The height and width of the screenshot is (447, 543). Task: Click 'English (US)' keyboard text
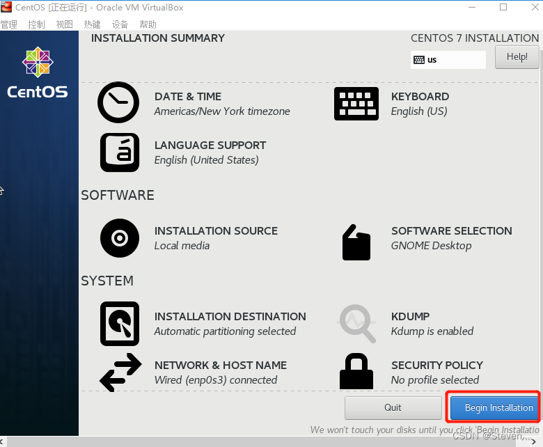pyautogui.click(x=419, y=111)
